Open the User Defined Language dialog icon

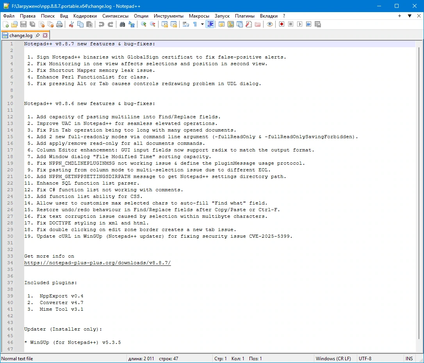coord(221,25)
